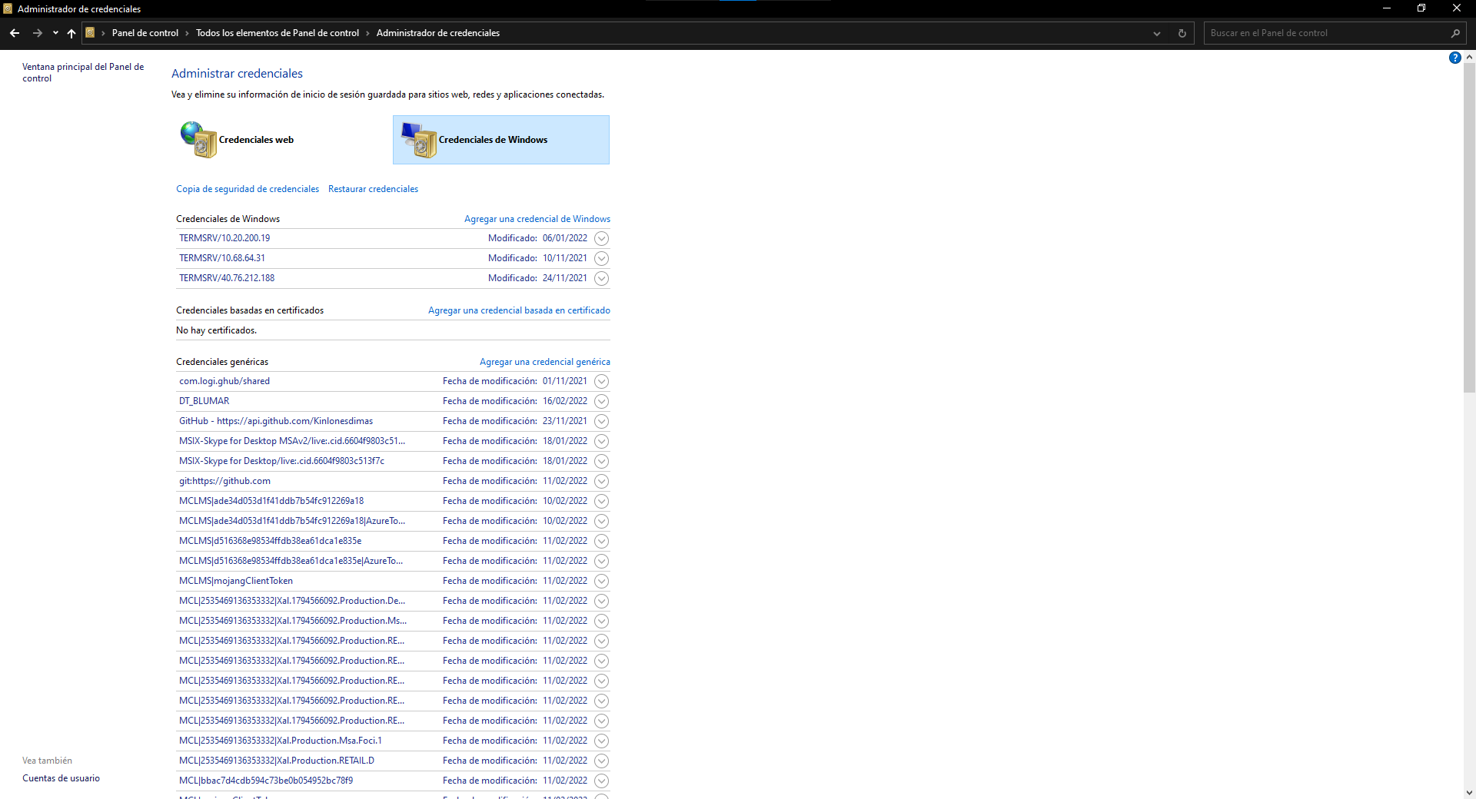Click the Credenciales web vault icon
This screenshot has height=799, width=1476.
[199, 140]
